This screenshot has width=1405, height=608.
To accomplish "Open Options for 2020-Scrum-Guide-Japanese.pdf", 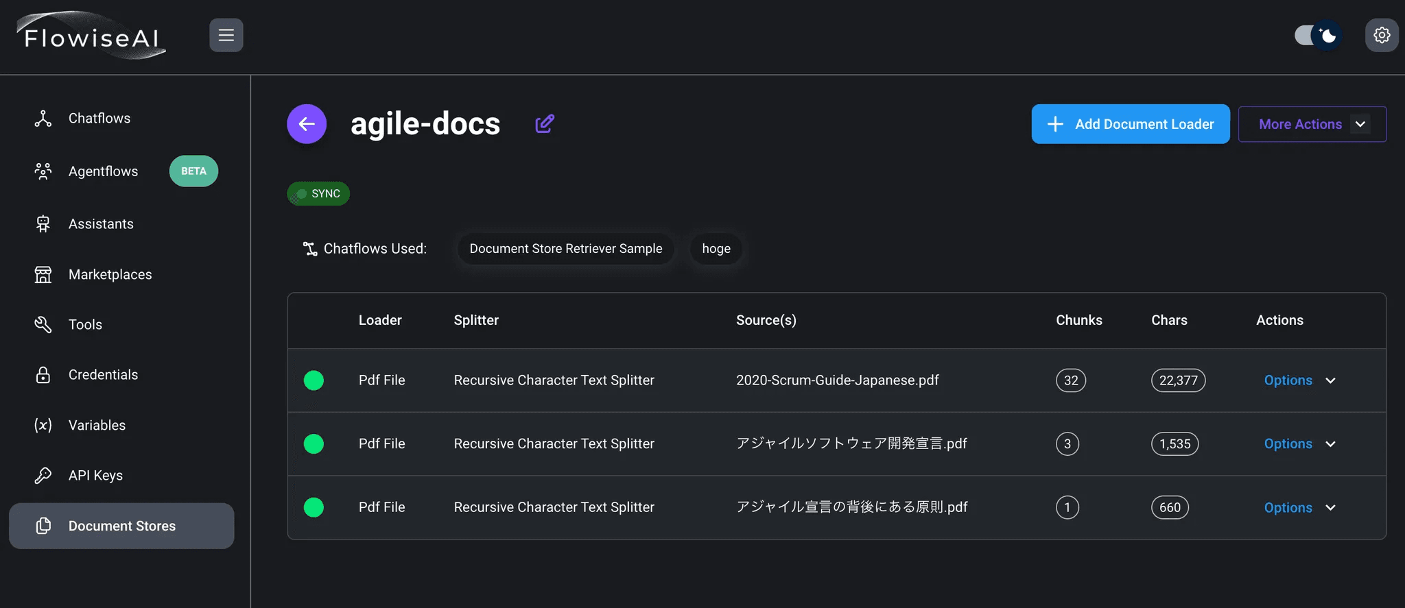I will point(1299,380).
